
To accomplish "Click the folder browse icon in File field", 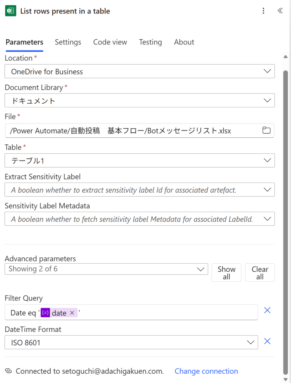I will click(x=266, y=130).
